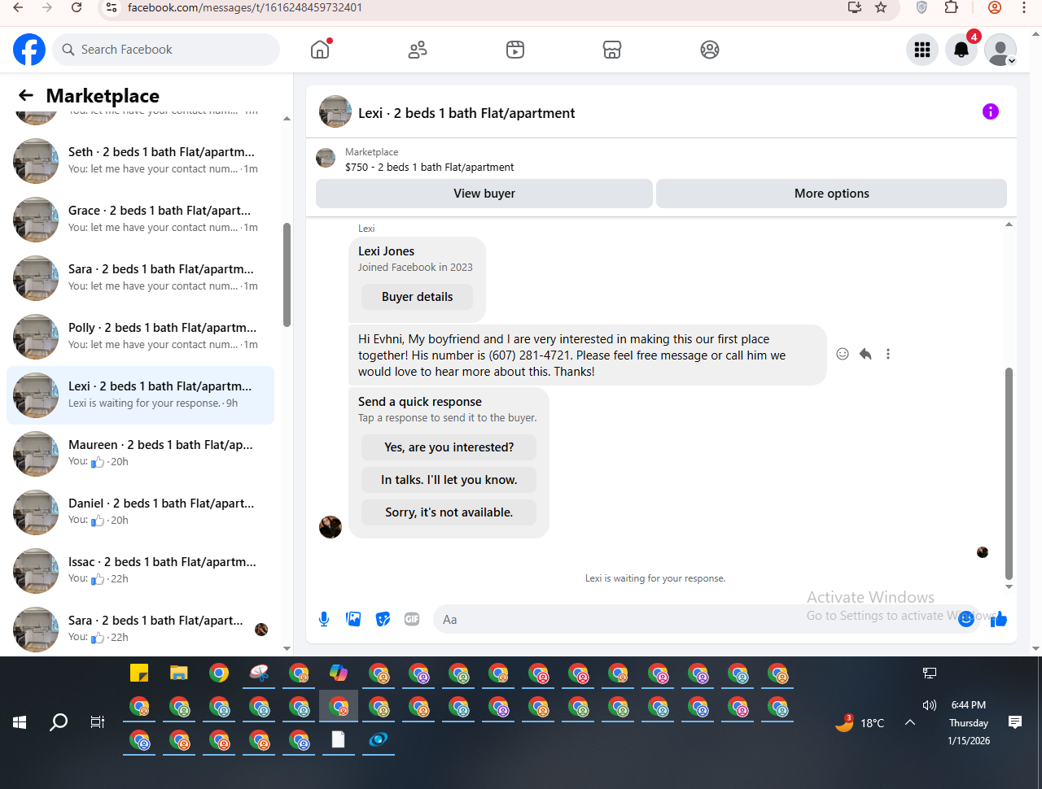
Task: Open the volume speaker tray icon
Action: (930, 705)
